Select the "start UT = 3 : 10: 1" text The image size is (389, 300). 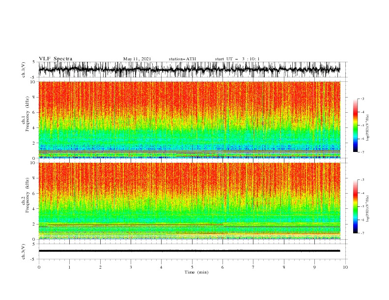(237, 59)
